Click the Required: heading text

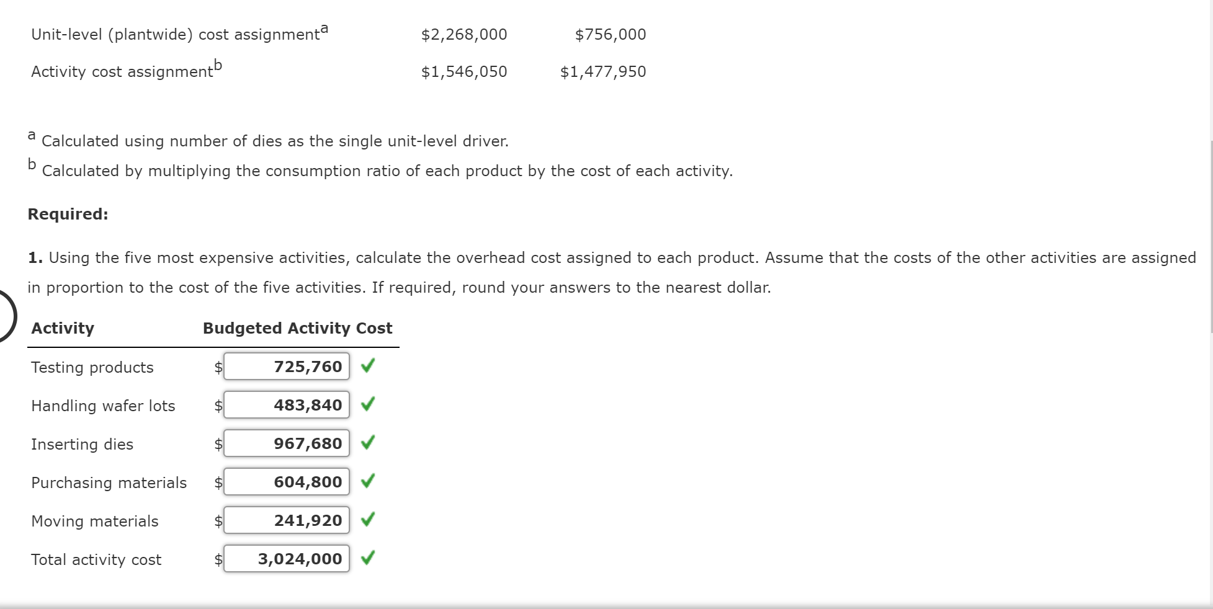(x=68, y=214)
